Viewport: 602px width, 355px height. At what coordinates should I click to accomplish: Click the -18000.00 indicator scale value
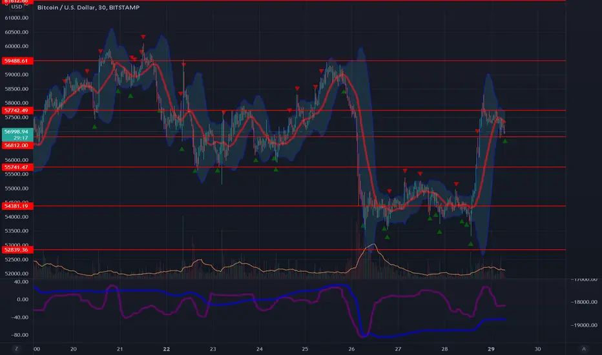click(583, 302)
